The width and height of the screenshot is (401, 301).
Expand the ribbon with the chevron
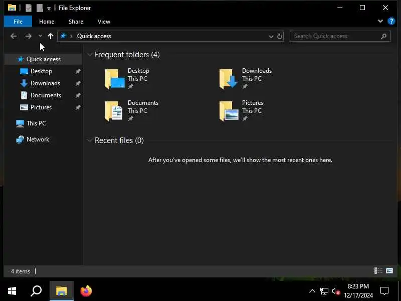pyautogui.click(x=380, y=21)
